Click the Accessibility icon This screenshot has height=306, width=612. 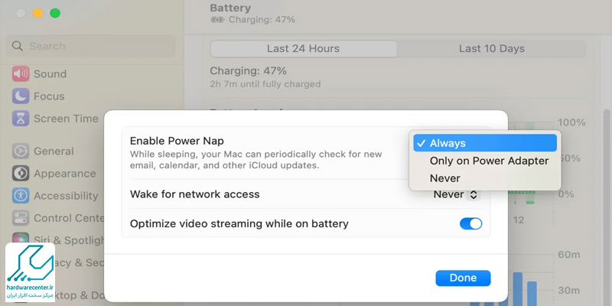20,196
